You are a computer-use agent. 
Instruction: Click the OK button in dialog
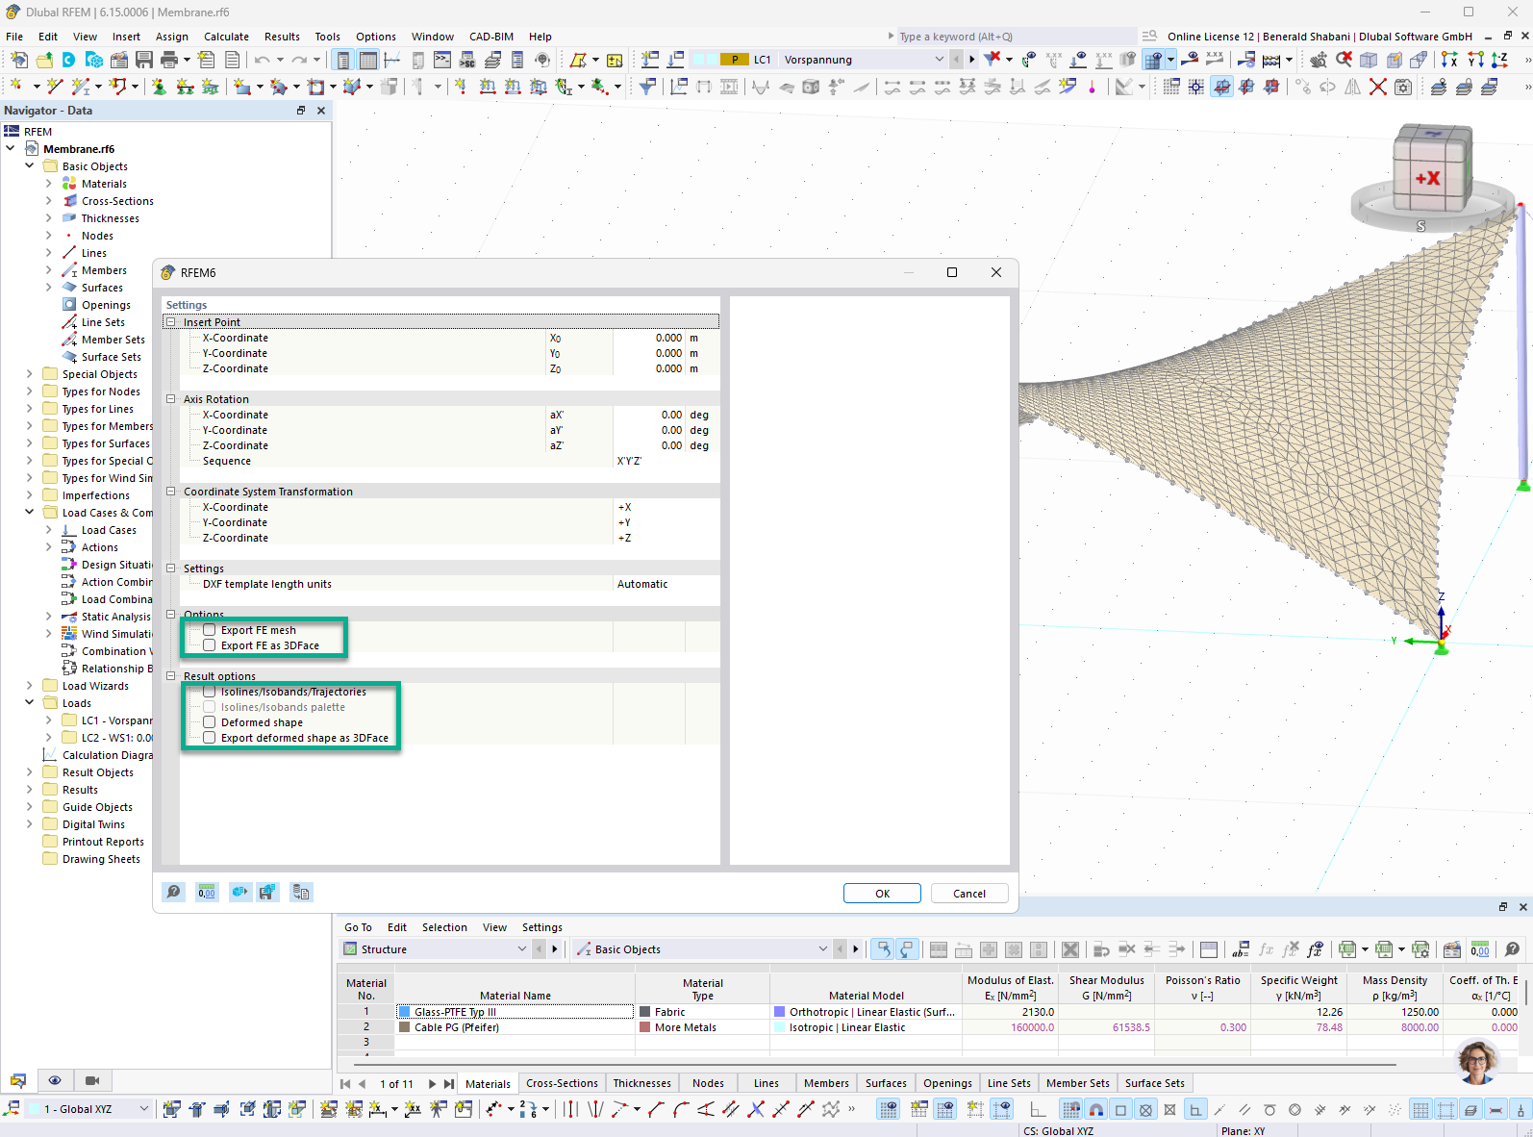(882, 894)
